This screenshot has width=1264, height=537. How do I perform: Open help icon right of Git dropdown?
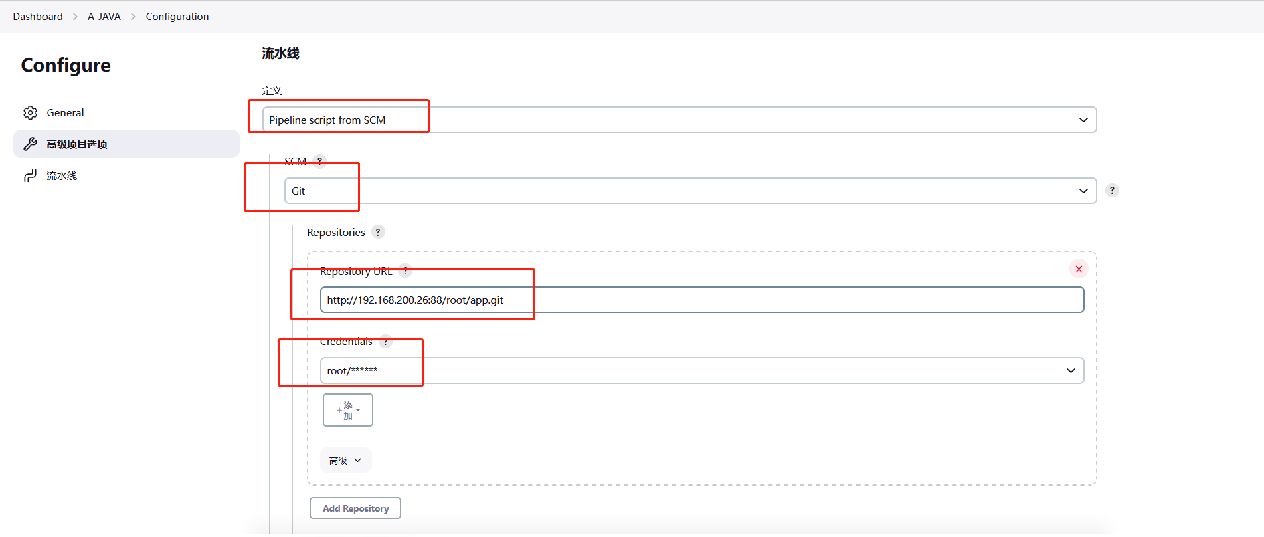[x=1112, y=191]
